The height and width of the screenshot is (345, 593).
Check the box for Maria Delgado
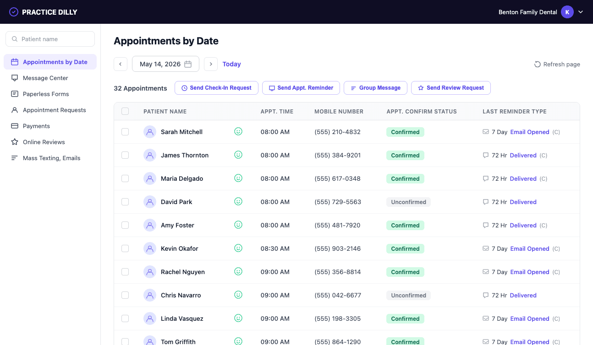click(x=125, y=178)
